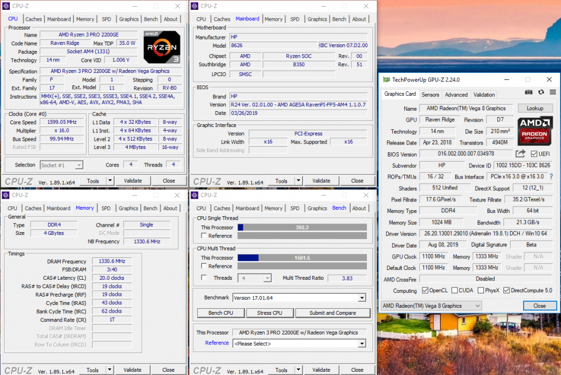Toggle the OpenCL checkbox in GPU-Z

pos(425,290)
